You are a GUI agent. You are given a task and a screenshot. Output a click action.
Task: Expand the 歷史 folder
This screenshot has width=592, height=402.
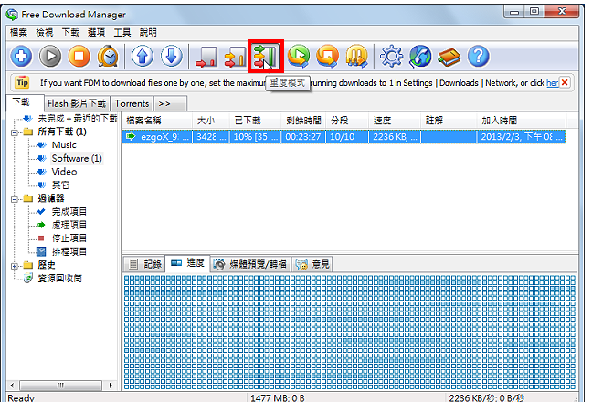click(x=15, y=266)
